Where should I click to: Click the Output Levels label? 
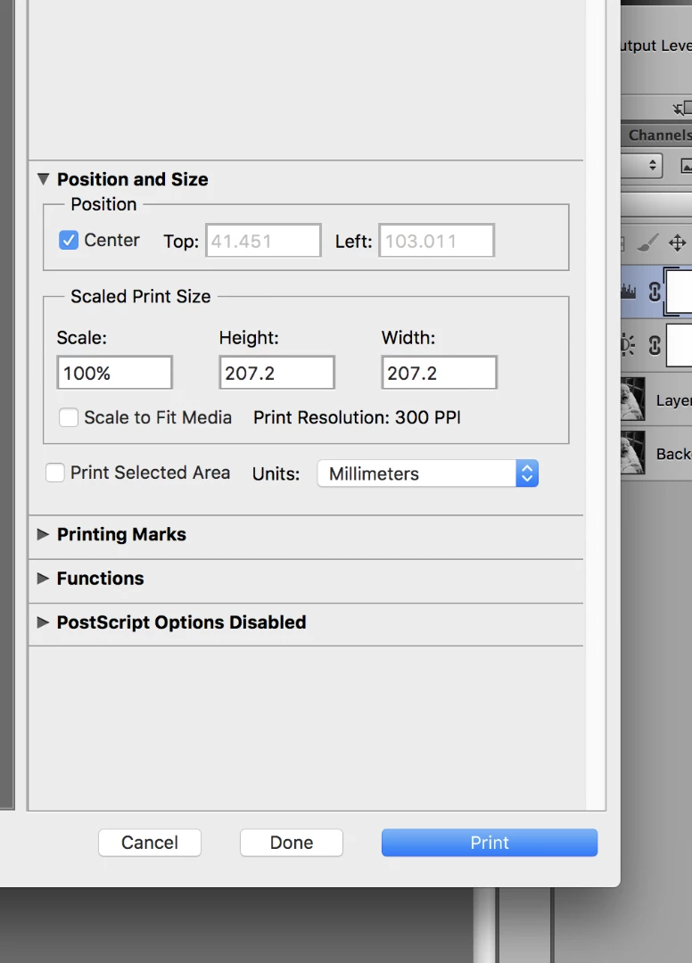(656, 46)
